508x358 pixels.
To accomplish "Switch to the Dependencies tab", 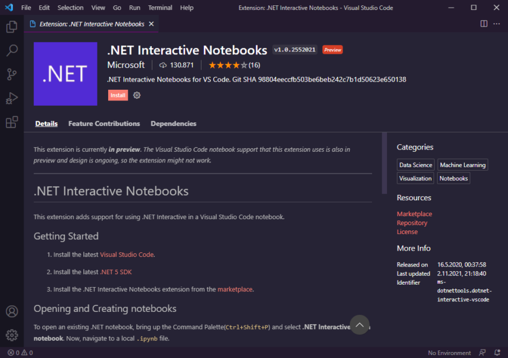I will pyautogui.click(x=173, y=123).
